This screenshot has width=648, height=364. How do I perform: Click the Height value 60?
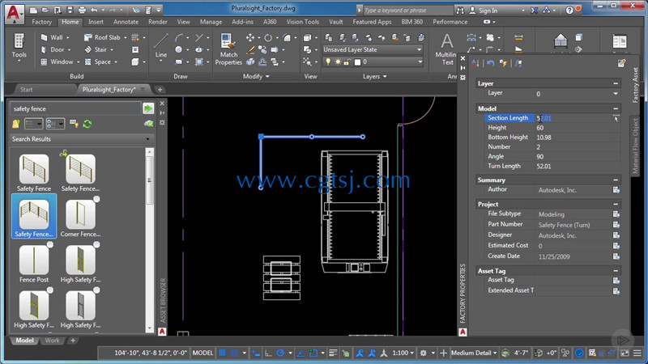pos(539,128)
